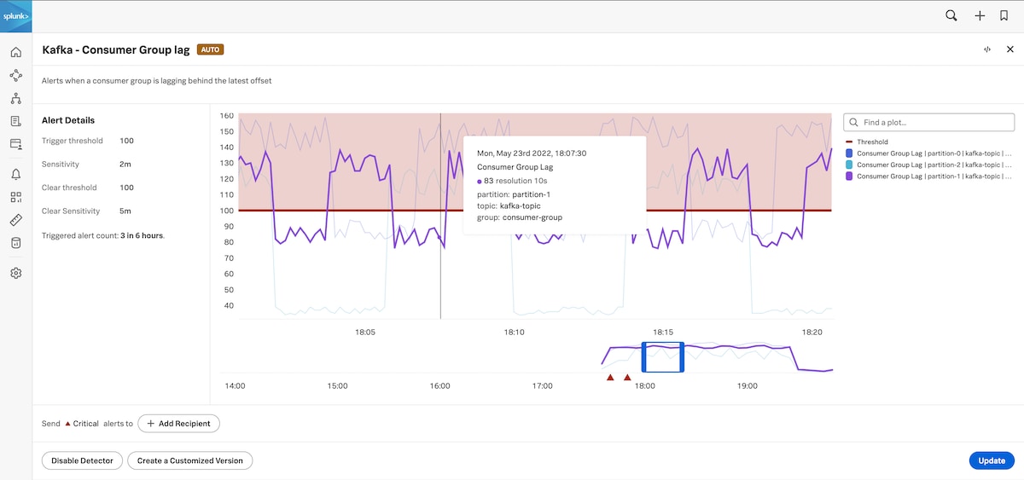Click the right handle of blue range selector
Viewport: 1024px width, 480px height.
pos(682,357)
